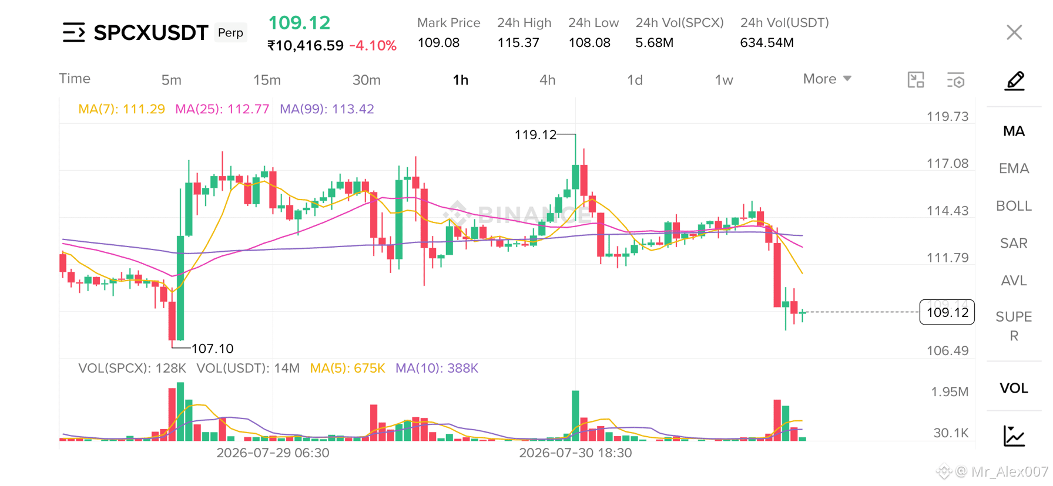Toggle the SAR indicator
Screen dimensions: 1053x486
click(1014, 243)
